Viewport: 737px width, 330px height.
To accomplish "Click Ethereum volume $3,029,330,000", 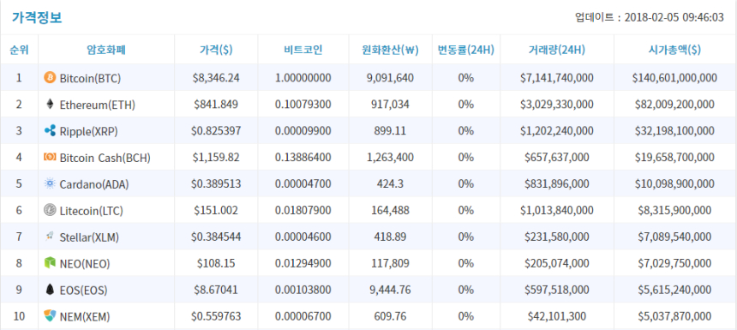I will [x=557, y=105].
